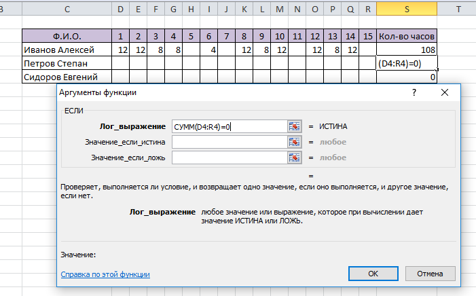The height and width of the screenshot is (296, 476).
Task: Select the Сидоров Евгений cell
Action: [x=67, y=77]
